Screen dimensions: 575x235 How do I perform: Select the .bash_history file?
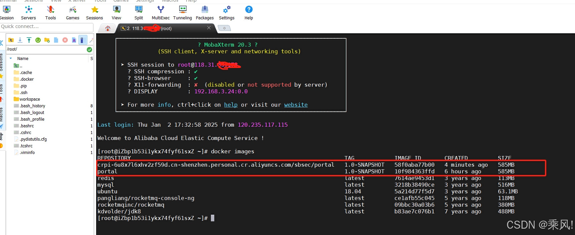(x=30, y=106)
